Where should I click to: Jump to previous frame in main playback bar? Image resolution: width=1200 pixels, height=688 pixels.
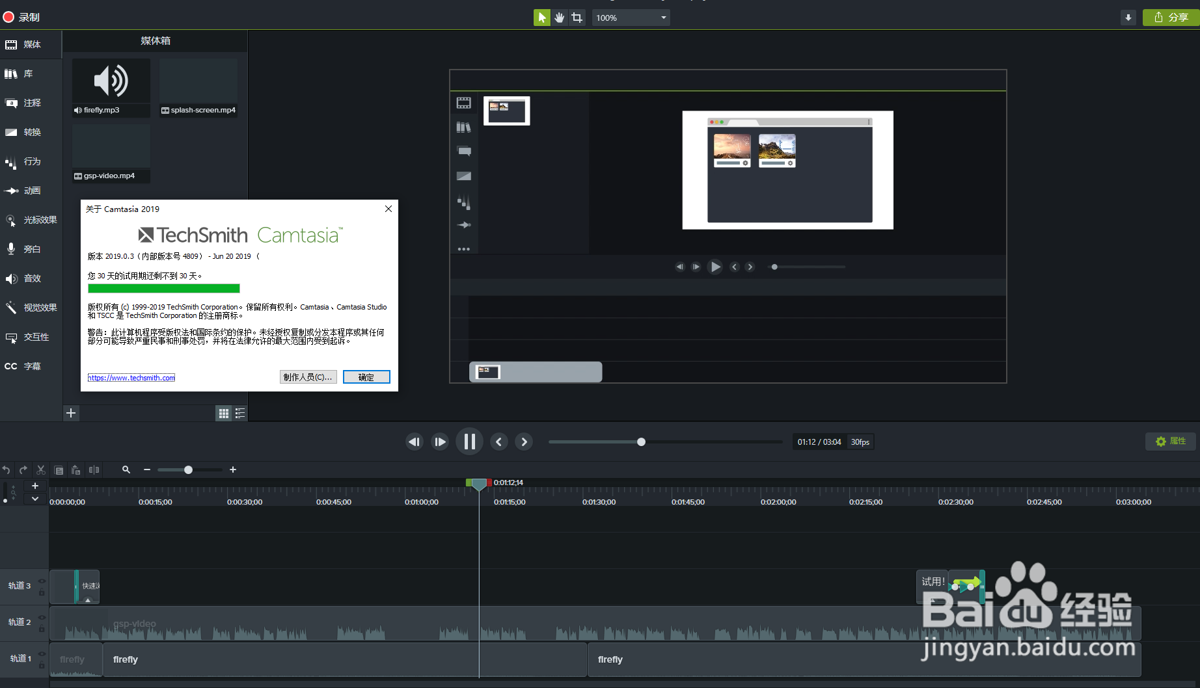pyautogui.click(x=415, y=442)
